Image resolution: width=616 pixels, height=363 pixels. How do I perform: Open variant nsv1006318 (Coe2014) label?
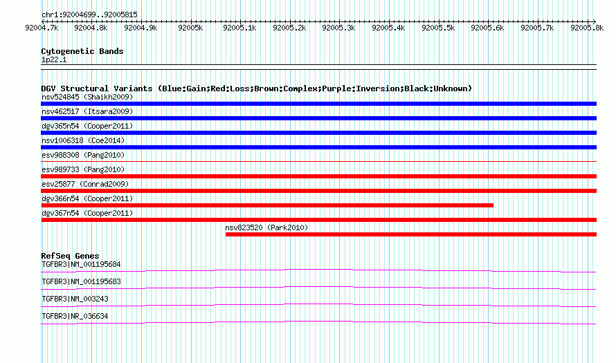[x=83, y=140]
